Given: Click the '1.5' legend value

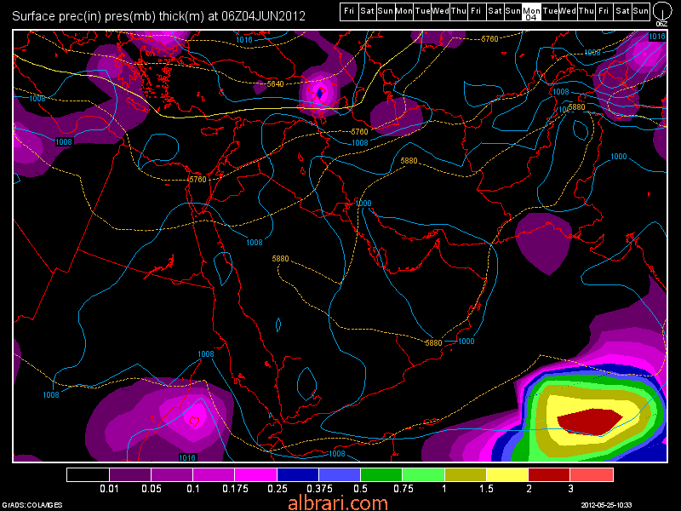Looking at the screenshot, I should [486, 489].
